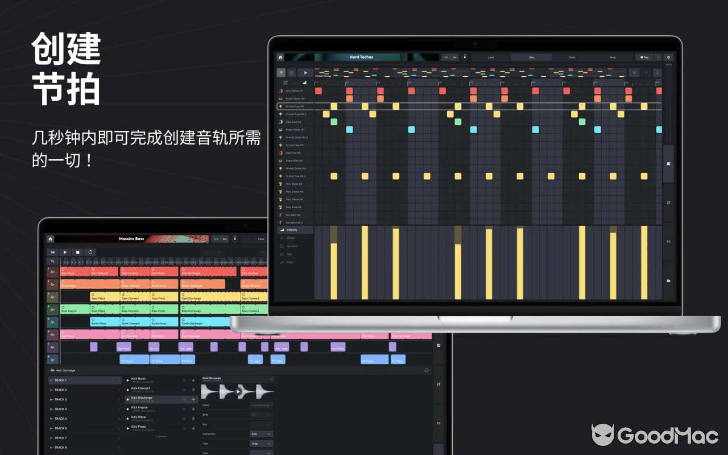Click the metronome icon in the top bar
The height and width of the screenshot is (455, 728).
[x=465, y=57]
